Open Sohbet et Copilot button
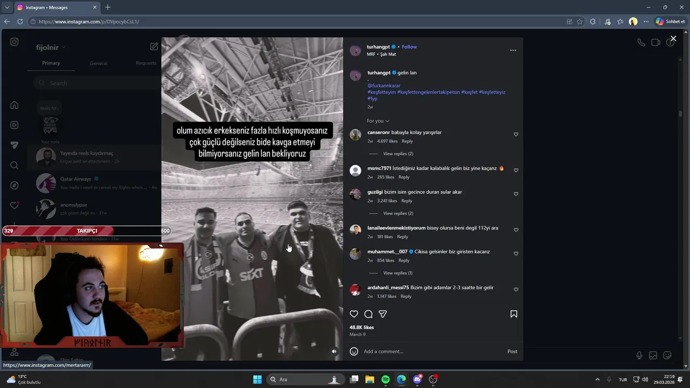 [x=670, y=22]
